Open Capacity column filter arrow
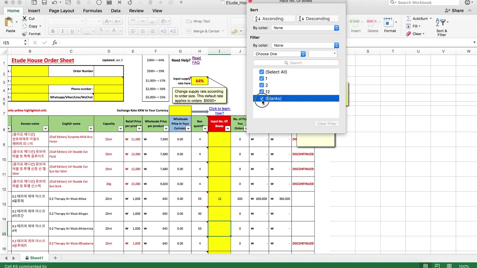The height and width of the screenshot is (268, 477). 120,129
